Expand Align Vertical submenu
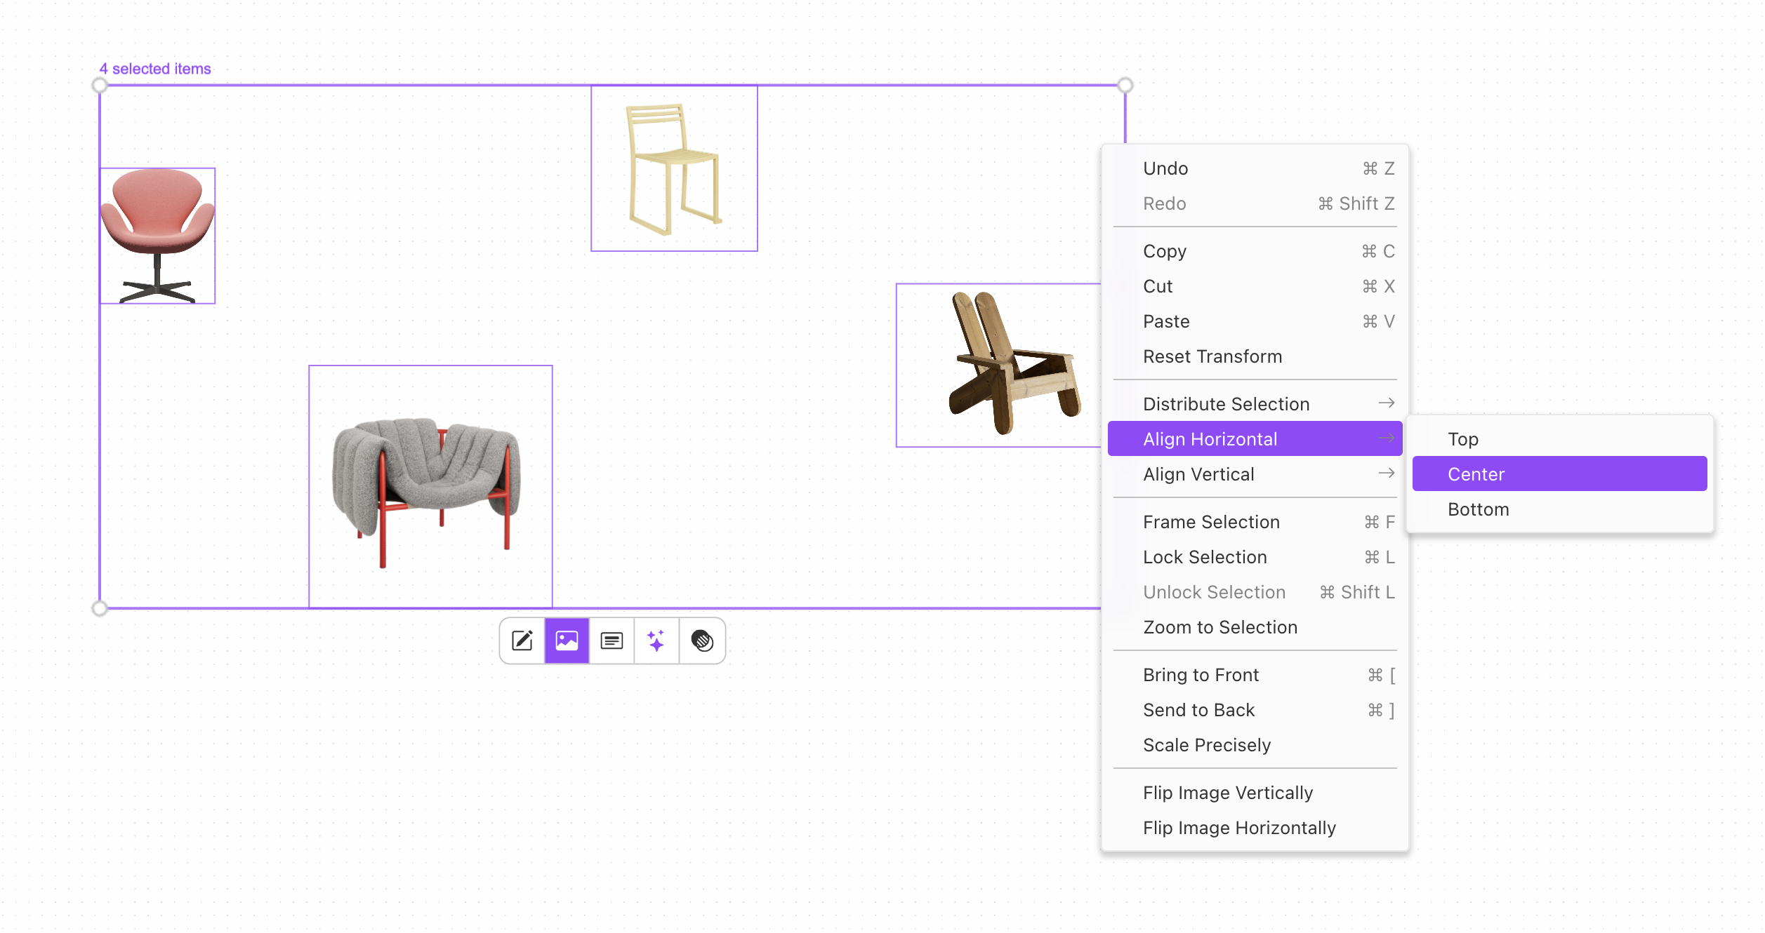Screen dimensions: 1765x933 click(x=1255, y=474)
